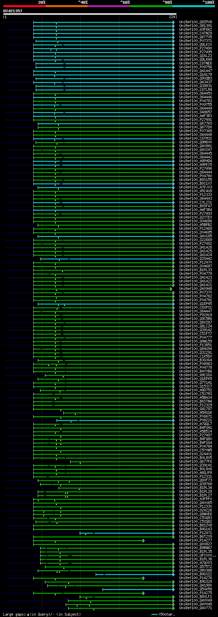The image size is (218, 617).
Task: Select hit label UniRef100_P12331
Action: pos(196,477)
